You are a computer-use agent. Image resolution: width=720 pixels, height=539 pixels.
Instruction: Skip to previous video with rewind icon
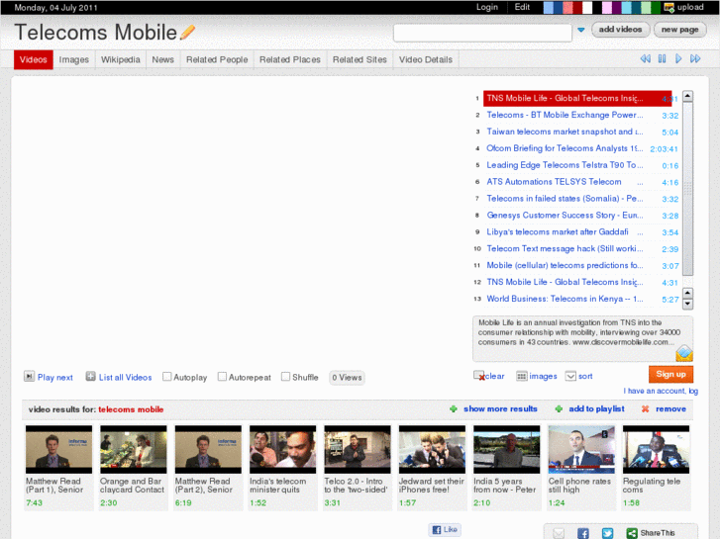click(x=645, y=59)
